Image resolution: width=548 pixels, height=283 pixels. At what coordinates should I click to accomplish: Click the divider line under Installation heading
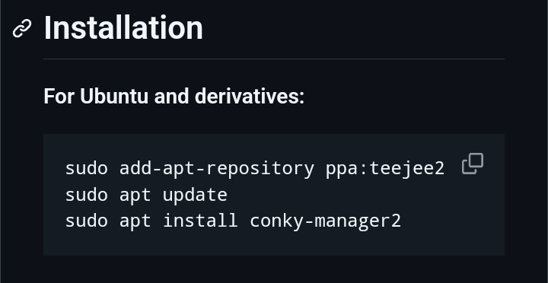(274, 59)
